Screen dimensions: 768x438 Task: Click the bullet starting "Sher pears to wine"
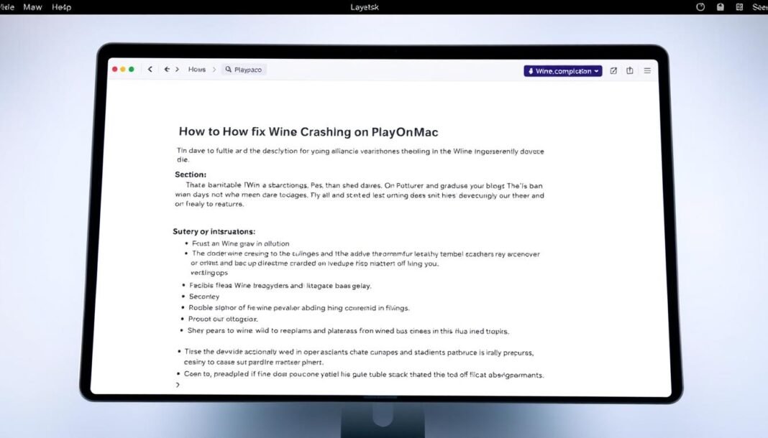[348, 331]
